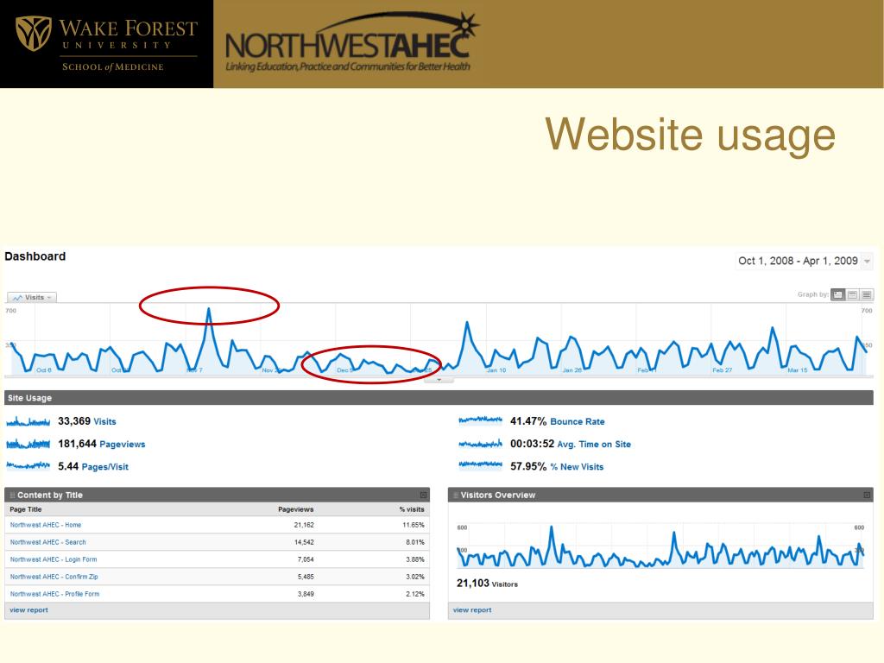
Task: Select the 3,849 pageviews cell
Action: tap(306, 594)
